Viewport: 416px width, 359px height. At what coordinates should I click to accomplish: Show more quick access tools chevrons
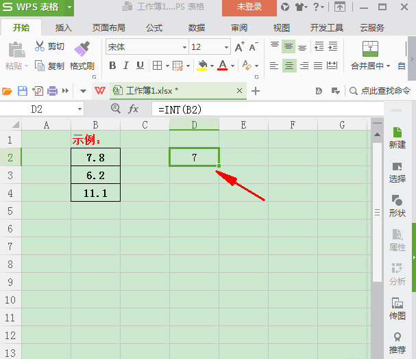pyautogui.click(x=65, y=91)
